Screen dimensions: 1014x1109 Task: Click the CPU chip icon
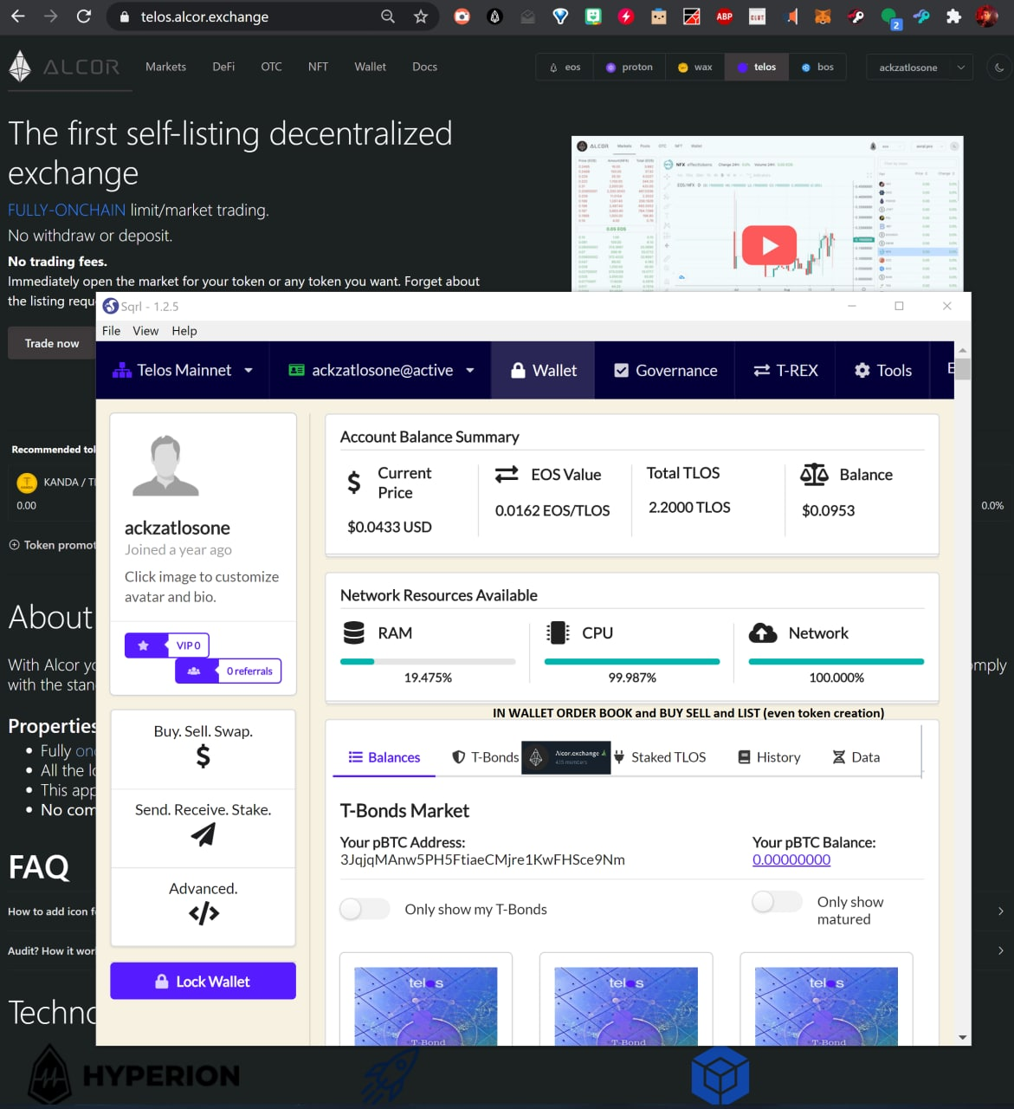pyautogui.click(x=558, y=632)
